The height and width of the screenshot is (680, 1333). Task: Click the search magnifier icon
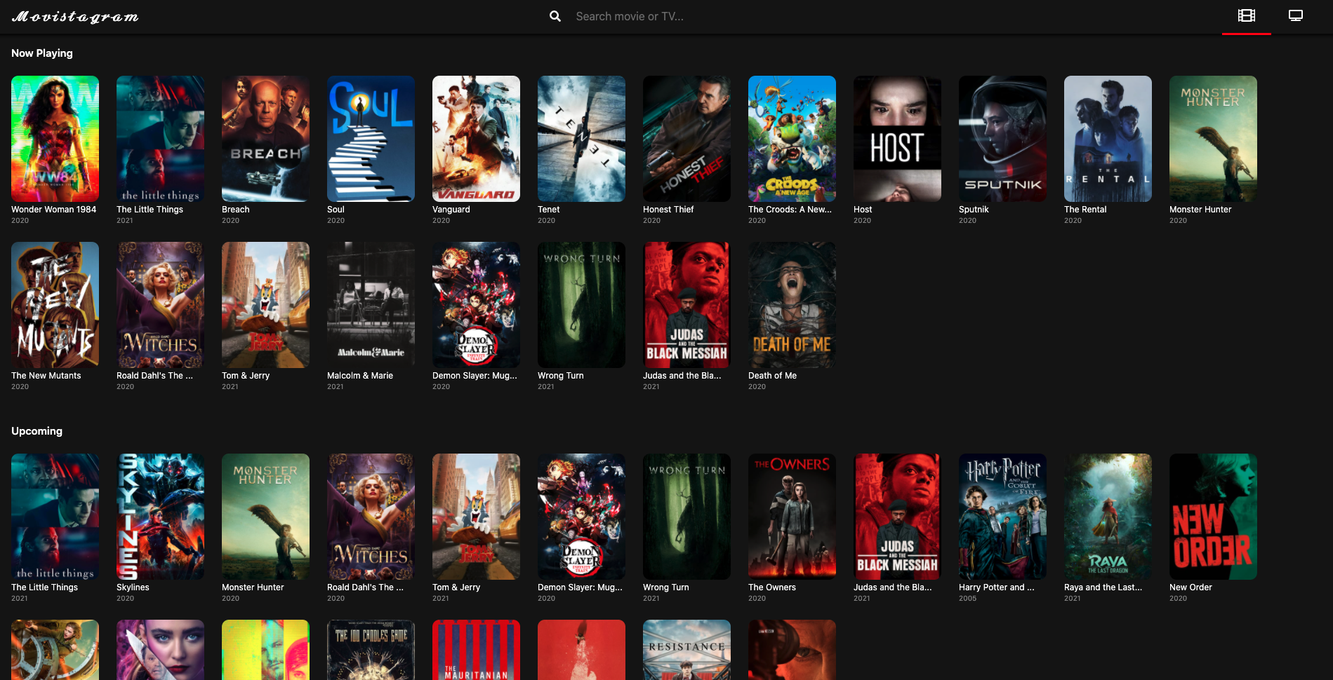tap(555, 16)
